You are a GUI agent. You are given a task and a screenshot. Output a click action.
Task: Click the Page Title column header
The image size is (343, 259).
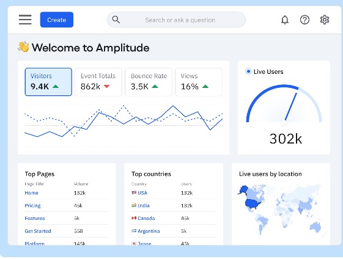click(34, 184)
